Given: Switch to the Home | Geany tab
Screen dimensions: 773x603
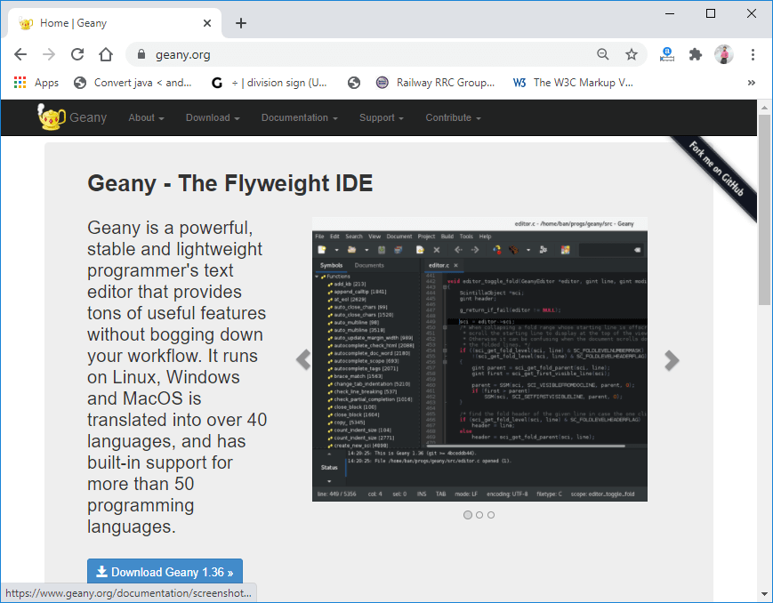Looking at the screenshot, I should coord(115,23).
